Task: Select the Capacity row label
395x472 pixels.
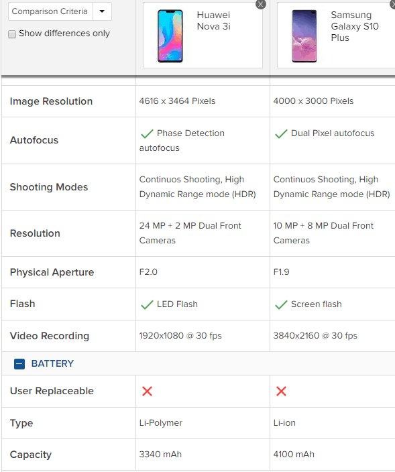Action: pyautogui.click(x=31, y=455)
